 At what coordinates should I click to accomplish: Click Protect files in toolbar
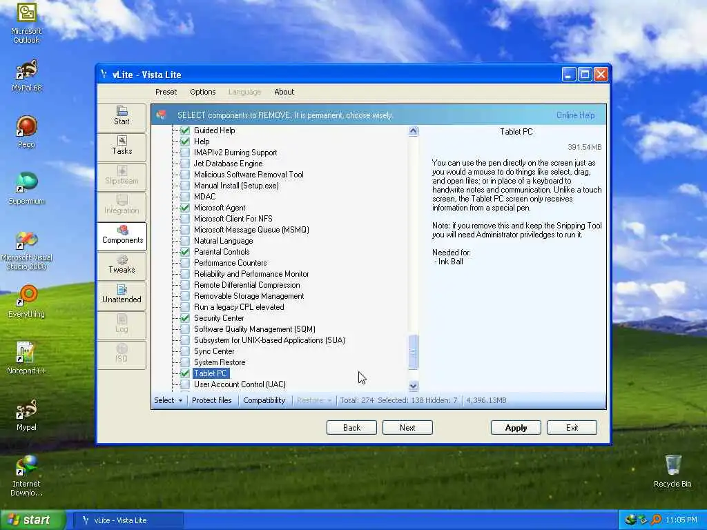211,400
